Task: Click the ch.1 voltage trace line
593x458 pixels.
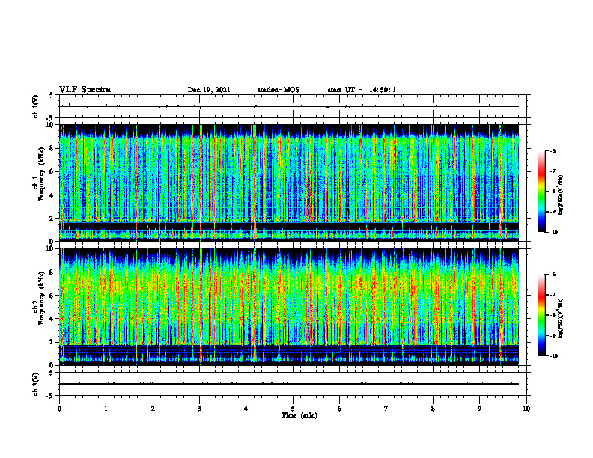Action: coord(289,106)
